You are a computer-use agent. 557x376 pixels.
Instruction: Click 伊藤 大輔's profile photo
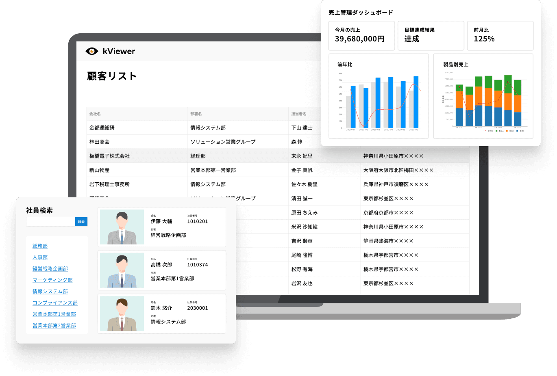pos(122,227)
